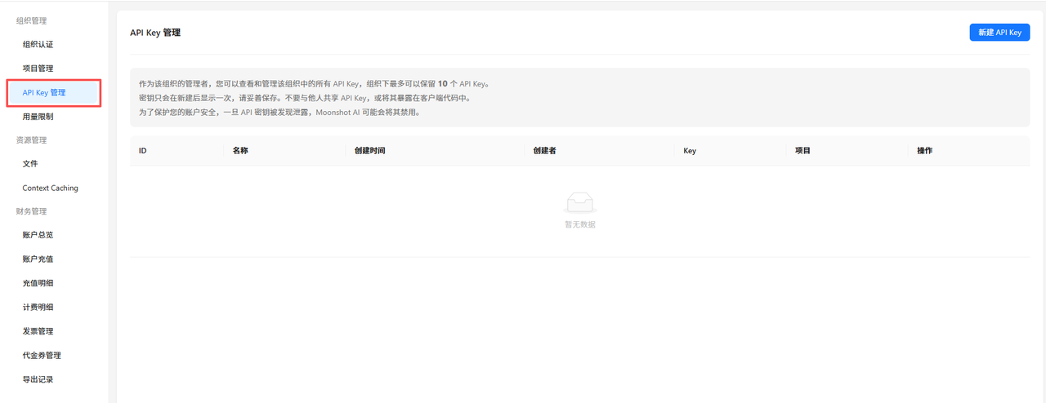Click the 新建 API Key button
This screenshot has height=403, width=1046.
point(999,33)
